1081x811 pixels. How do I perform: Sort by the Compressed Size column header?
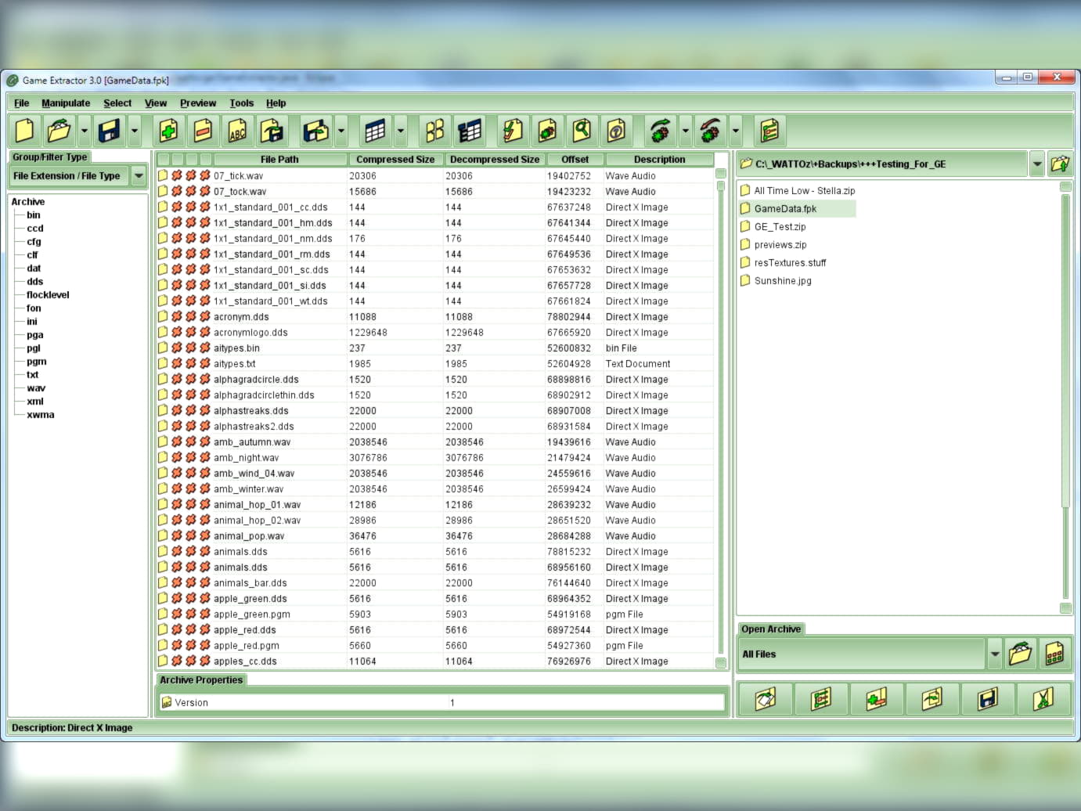coord(395,160)
